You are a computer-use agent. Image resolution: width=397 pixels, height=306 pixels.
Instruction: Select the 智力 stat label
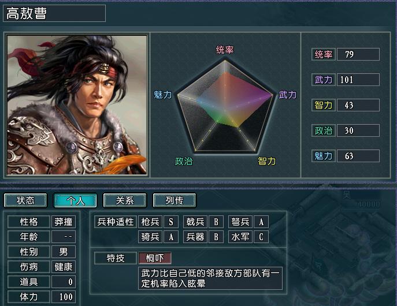pos(324,105)
